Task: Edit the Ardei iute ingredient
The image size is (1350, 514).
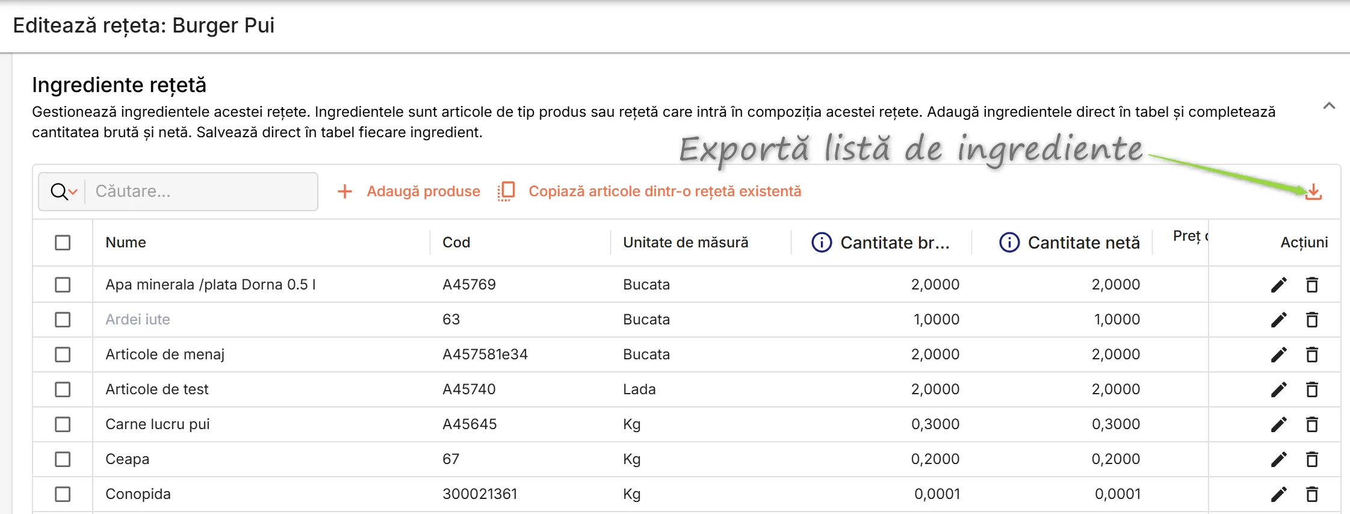Action: [1279, 320]
